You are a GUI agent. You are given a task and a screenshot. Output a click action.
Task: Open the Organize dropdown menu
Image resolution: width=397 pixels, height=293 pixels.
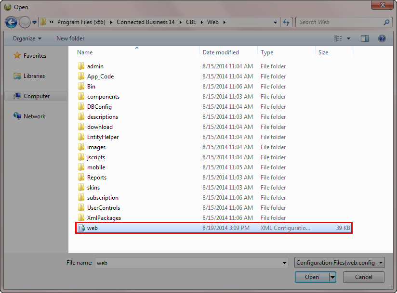click(x=27, y=38)
